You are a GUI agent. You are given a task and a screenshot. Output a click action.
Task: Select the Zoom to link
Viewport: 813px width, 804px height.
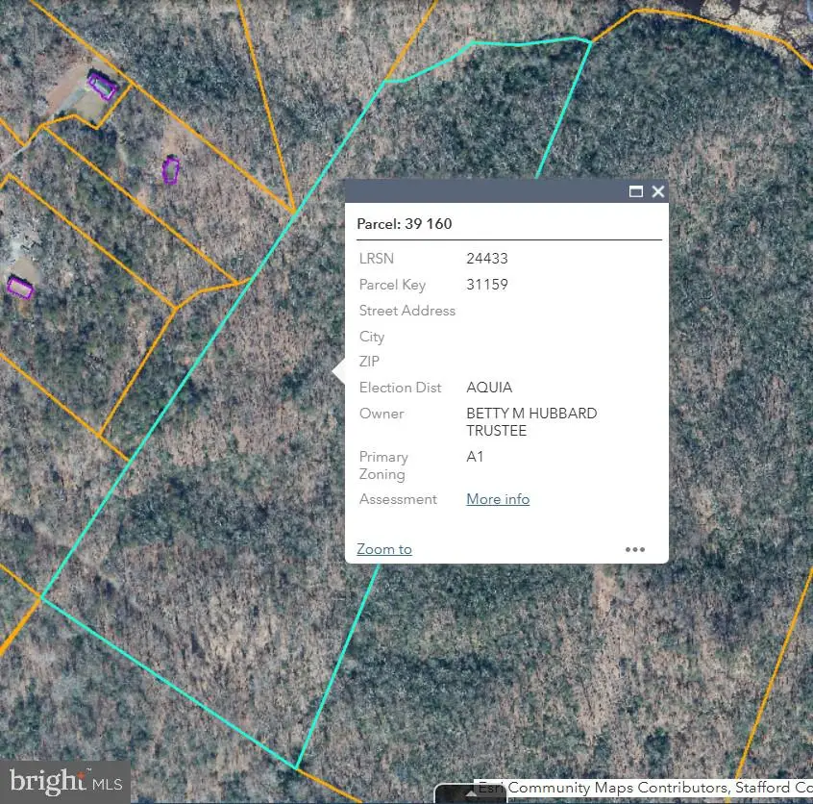383,549
